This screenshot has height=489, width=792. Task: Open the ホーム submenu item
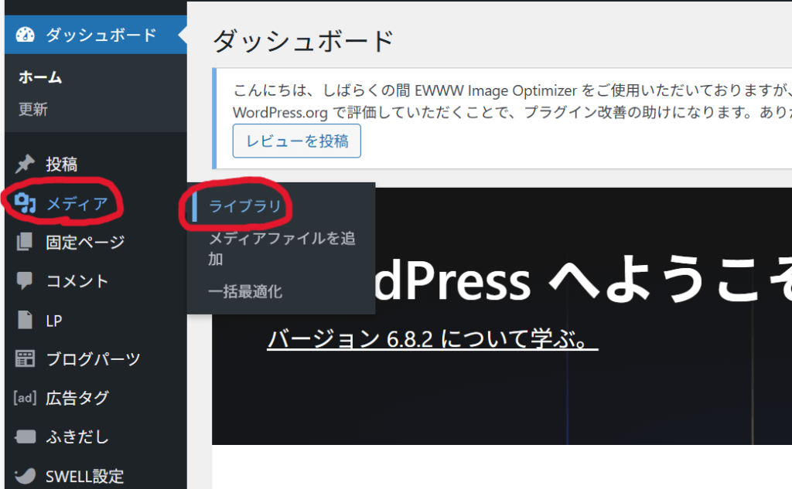[40, 77]
